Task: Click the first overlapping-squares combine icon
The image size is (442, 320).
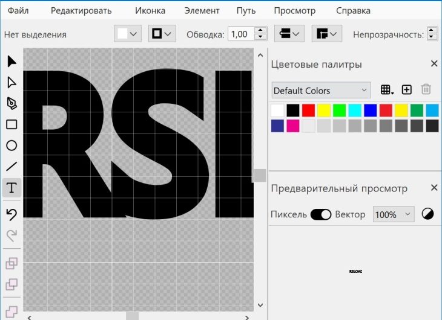Action: [x=12, y=263]
